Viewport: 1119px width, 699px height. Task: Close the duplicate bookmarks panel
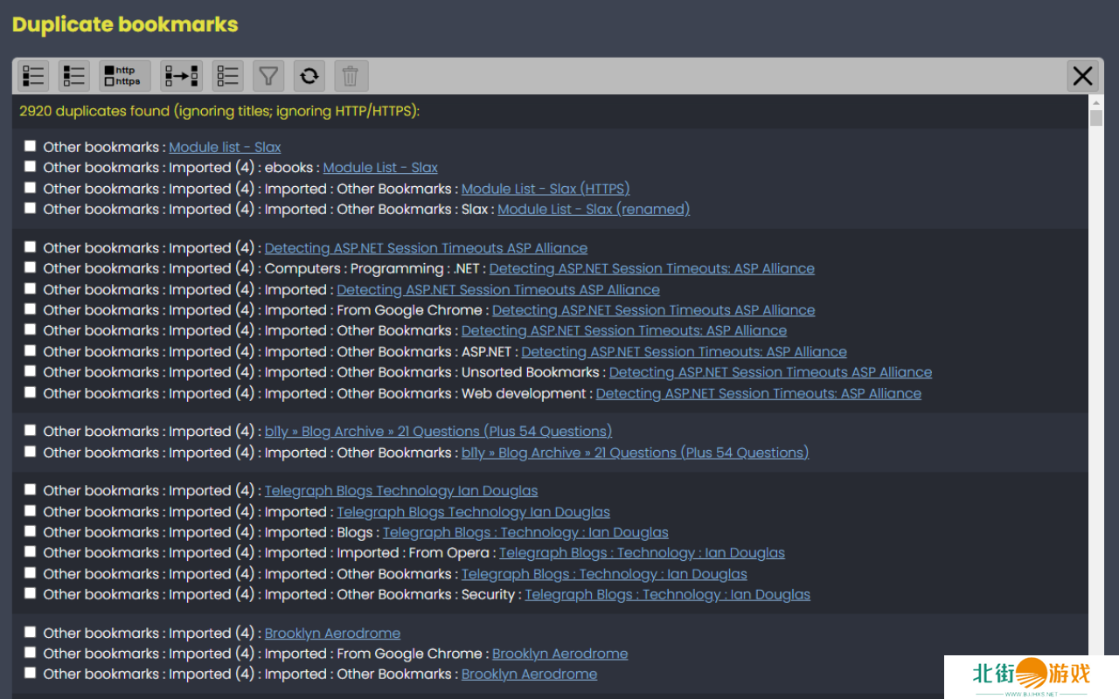pyautogui.click(x=1082, y=76)
